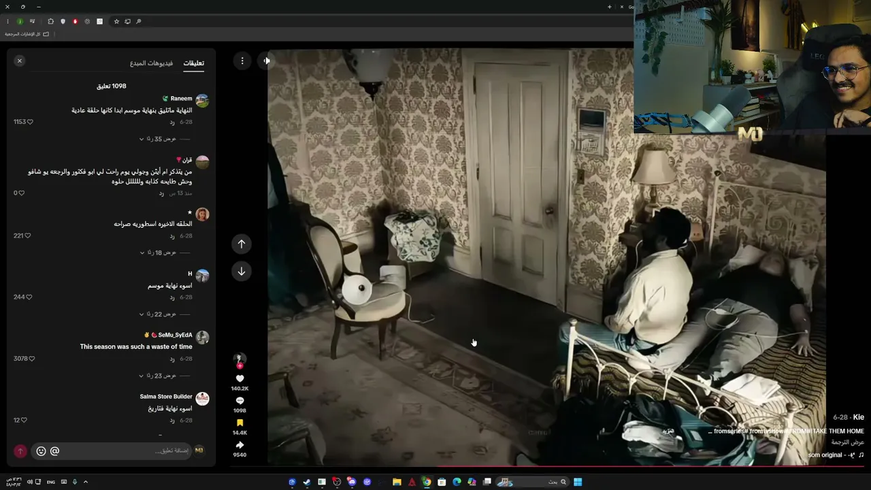
Task: Open Steam from the taskbar
Action: (x=307, y=482)
